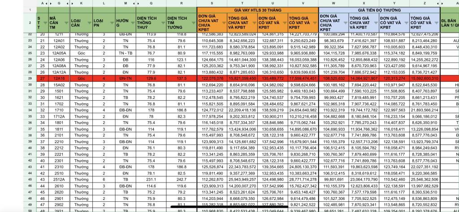Screen dimensions: 459x212
Task: Select row 45 by its row number
Action: [x=30, y=180]
